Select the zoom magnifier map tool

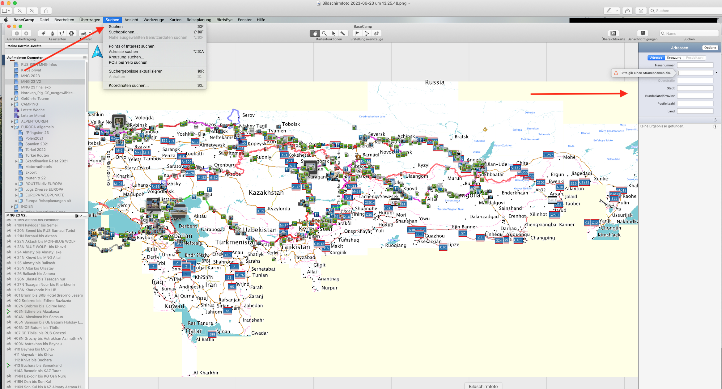coord(324,33)
